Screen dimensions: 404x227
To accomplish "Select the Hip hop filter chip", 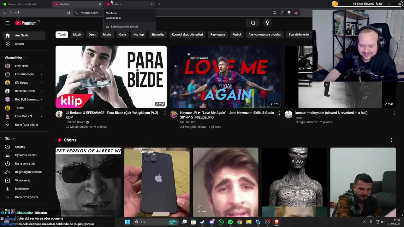I will tap(139, 35).
